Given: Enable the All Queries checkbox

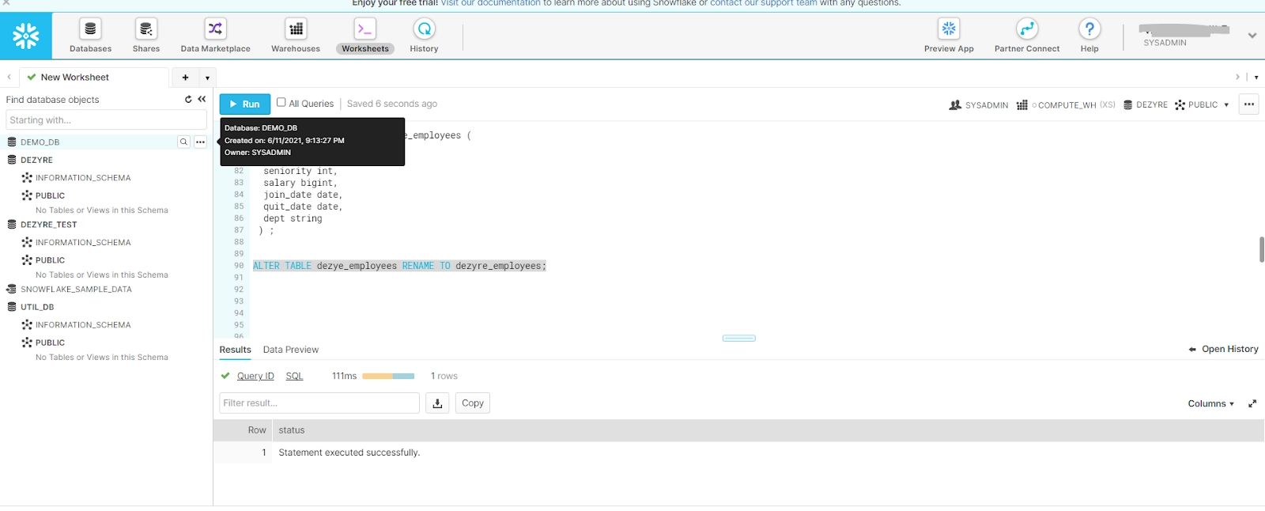Looking at the screenshot, I should (281, 103).
